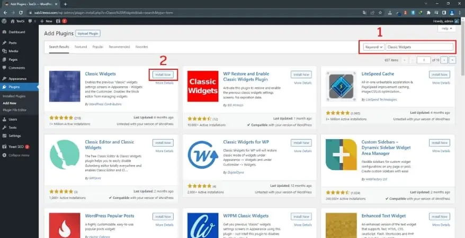The image size is (465, 238).
Task: Open the Chrome profile avatar
Action: [x=452, y=13]
